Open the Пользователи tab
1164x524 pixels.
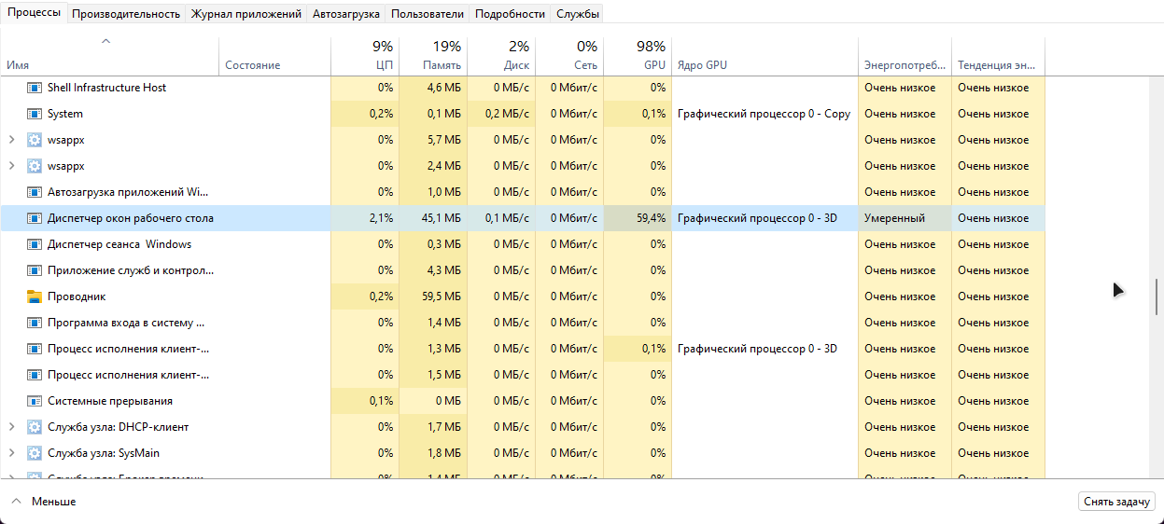point(428,14)
